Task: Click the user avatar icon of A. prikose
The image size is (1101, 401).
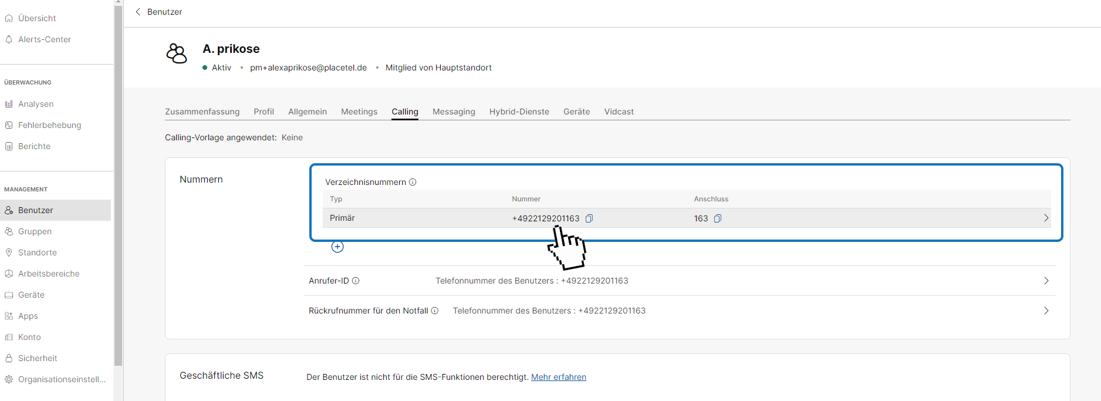Action: [x=177, y=53]
